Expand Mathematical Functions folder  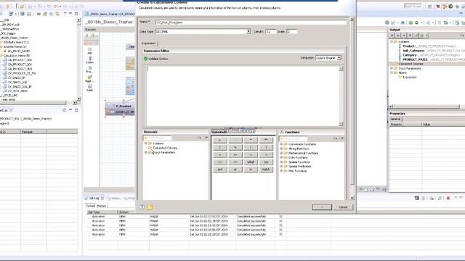coord(281,153)
